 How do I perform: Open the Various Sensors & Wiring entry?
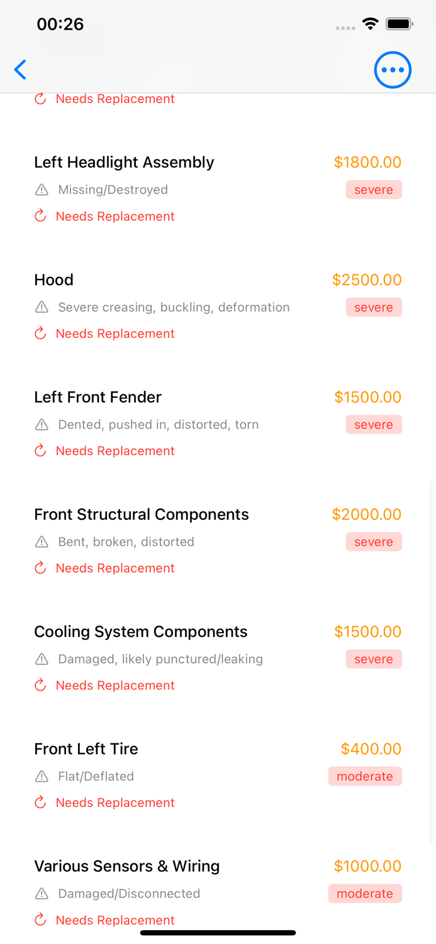coord(218,893)
